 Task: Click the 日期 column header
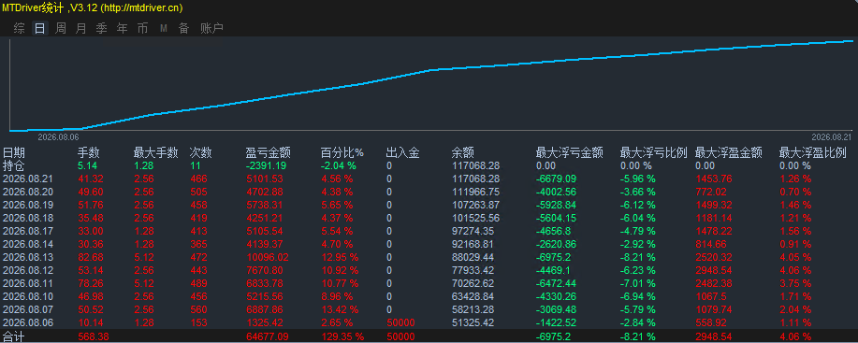14,152
